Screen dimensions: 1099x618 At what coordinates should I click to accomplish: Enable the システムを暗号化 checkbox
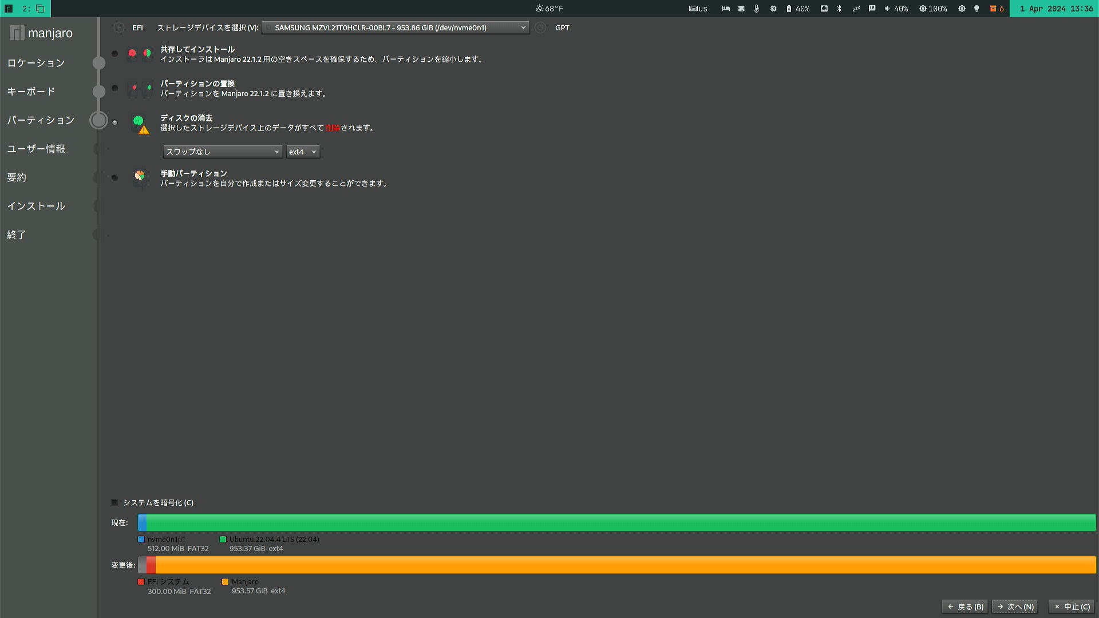point(114,502)
